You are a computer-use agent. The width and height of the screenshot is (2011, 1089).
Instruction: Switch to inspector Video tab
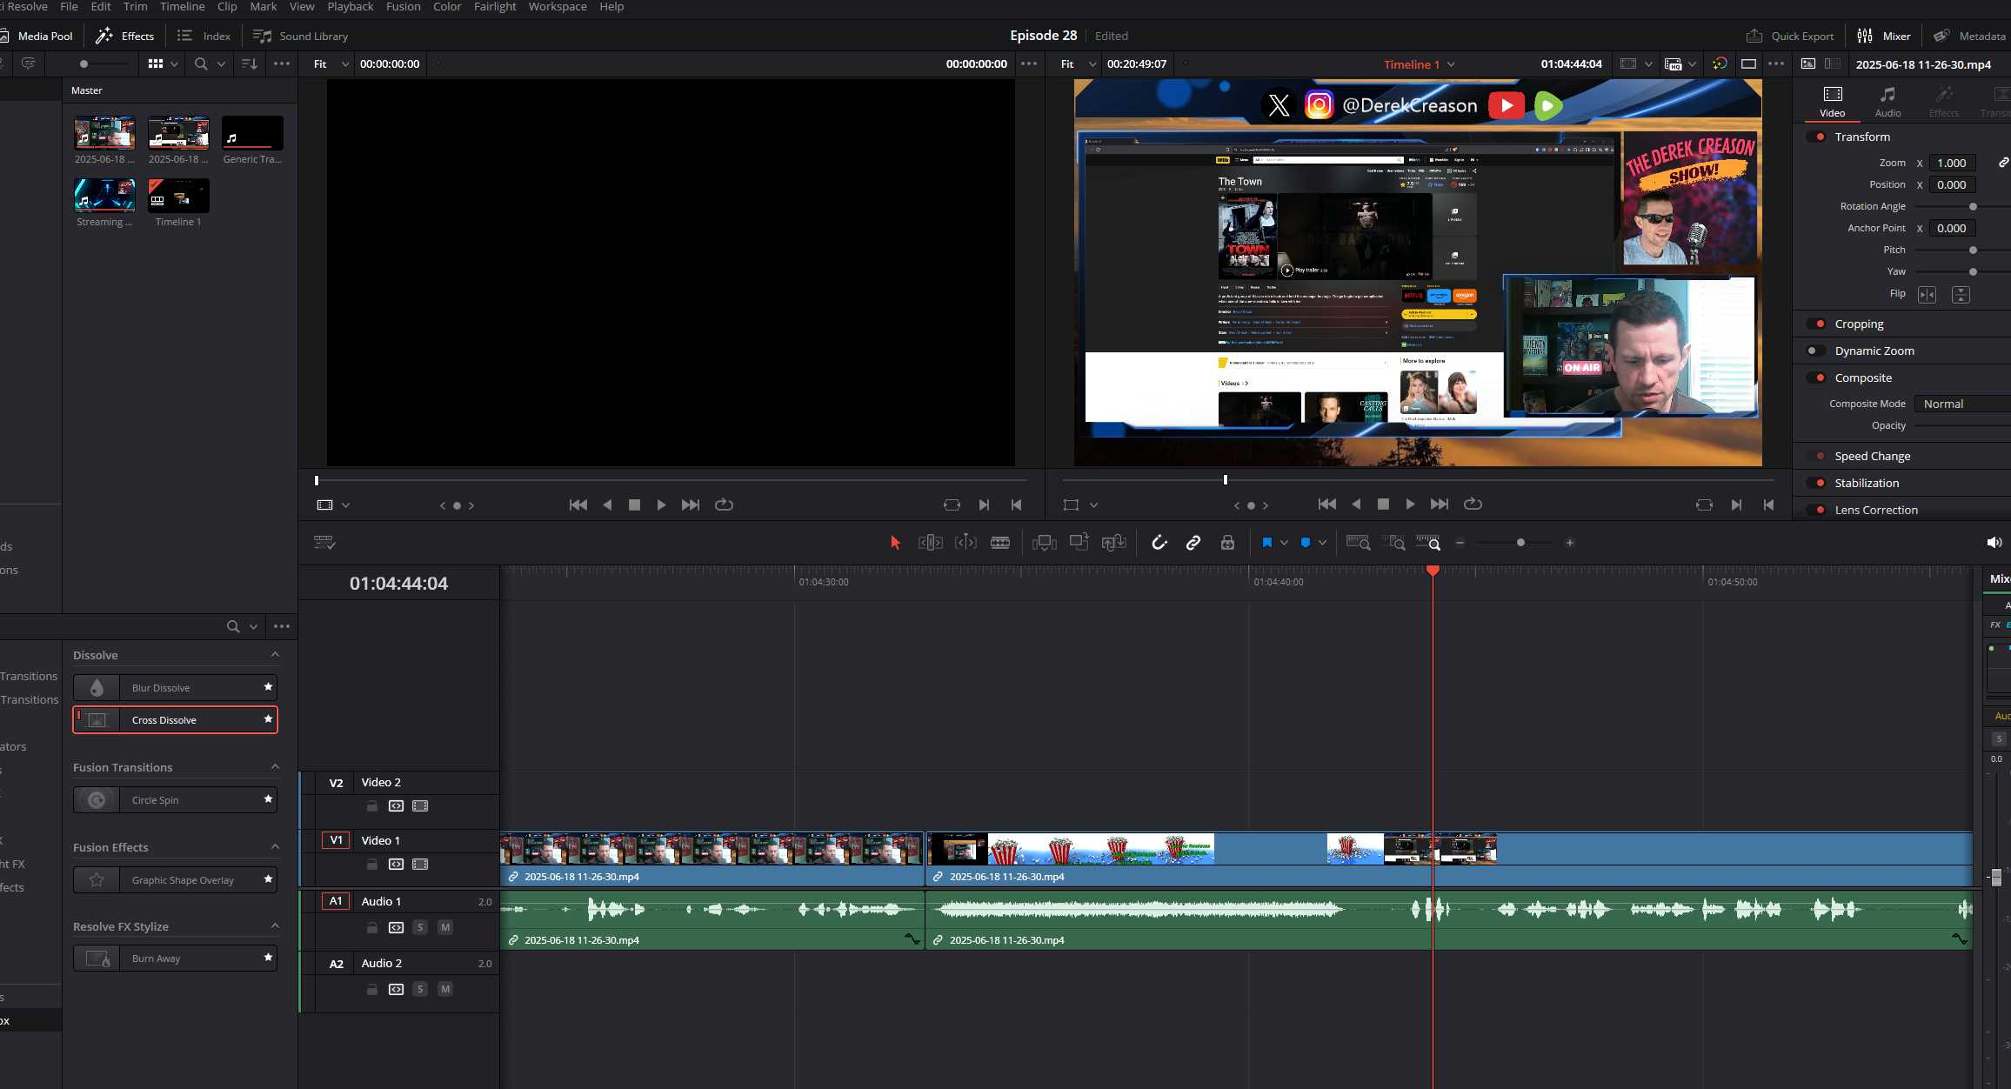click(x=1832, y=102)
